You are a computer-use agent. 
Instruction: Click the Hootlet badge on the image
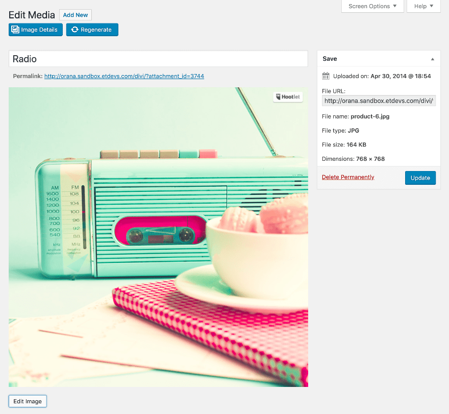coord(288,97)
